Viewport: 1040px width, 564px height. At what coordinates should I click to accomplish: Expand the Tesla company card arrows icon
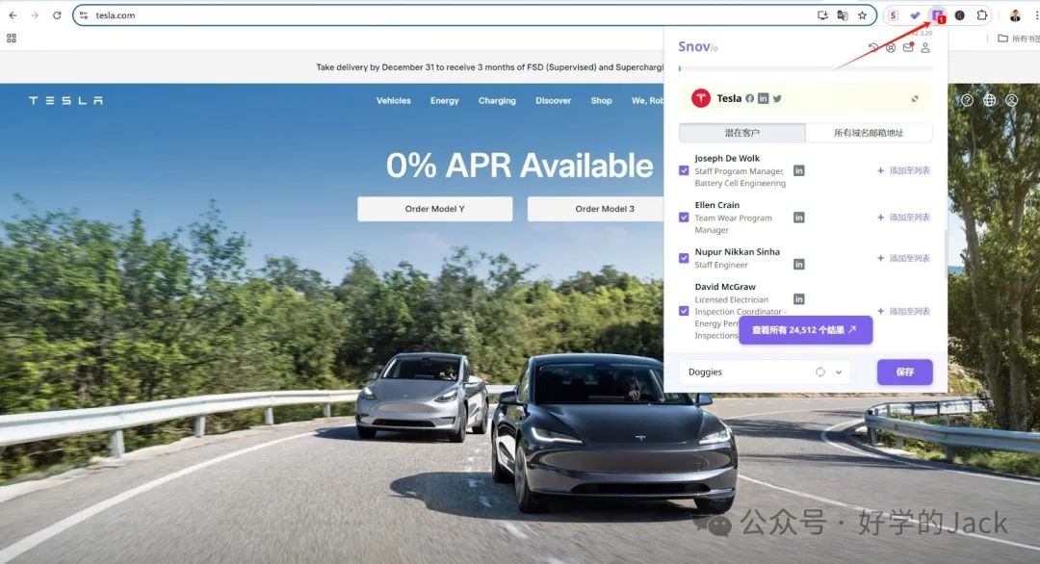(x=915, y=99)
